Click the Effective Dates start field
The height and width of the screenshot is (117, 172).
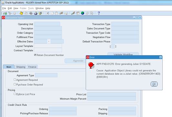coord(41,41)
